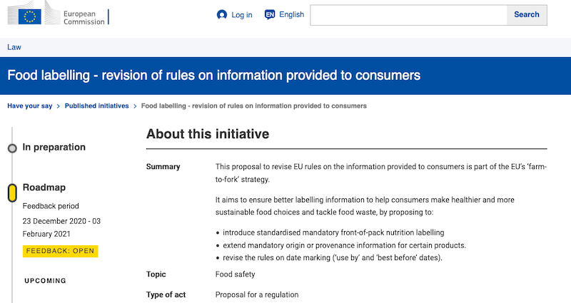Select the Roadmap stage heading
Screen dimensions: 571x303
44,188
